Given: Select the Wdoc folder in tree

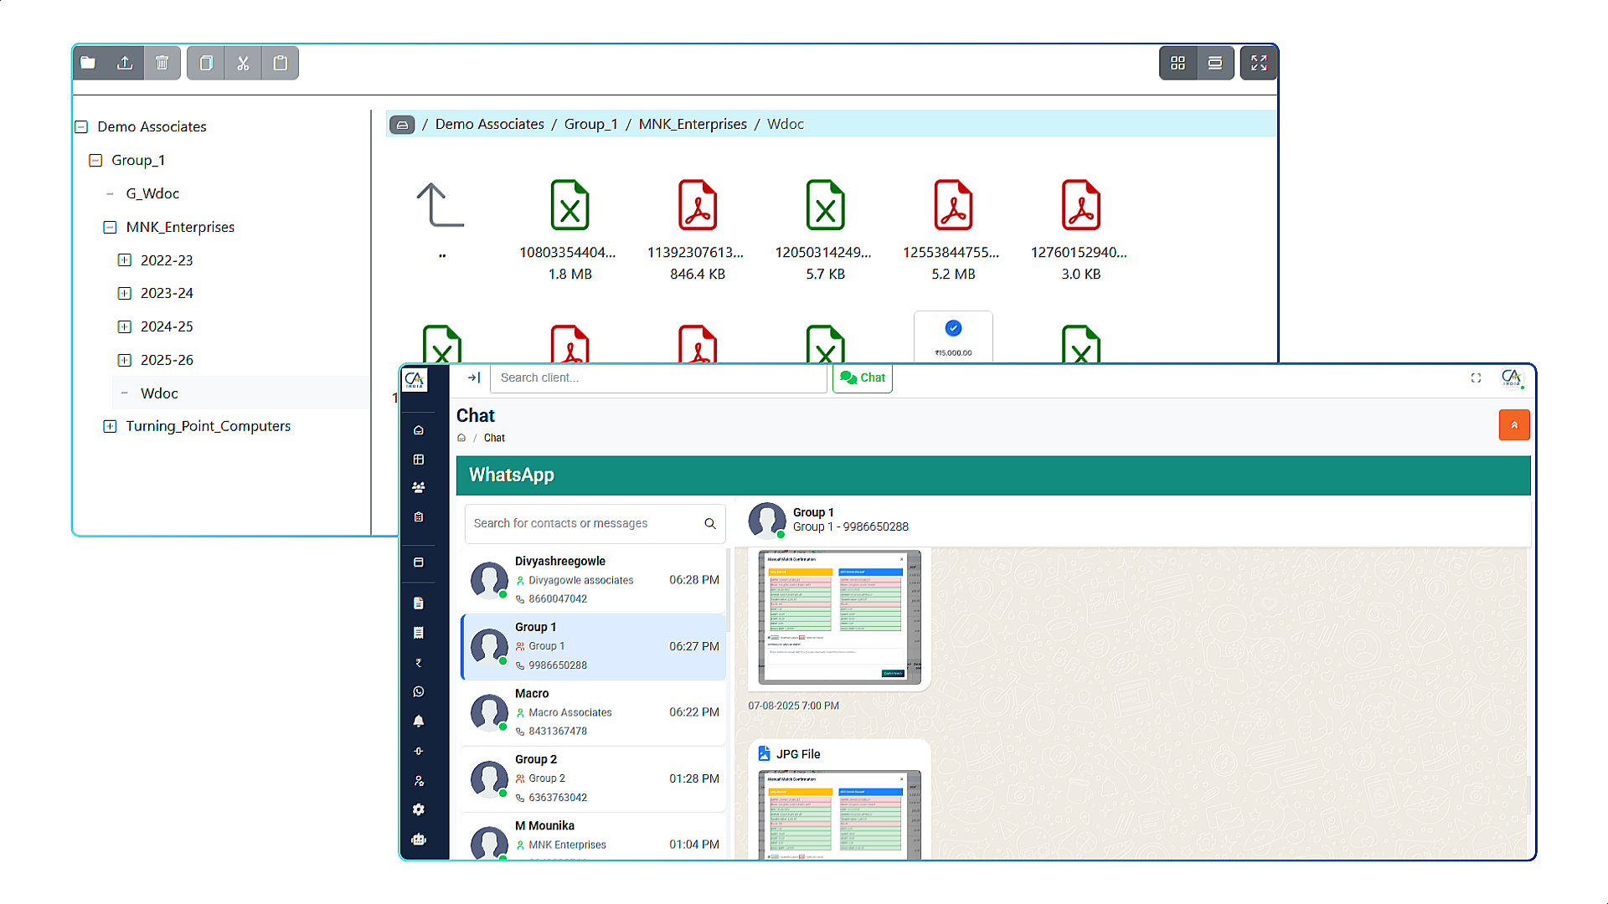Looking at the screenshot, I should point(159,393).
